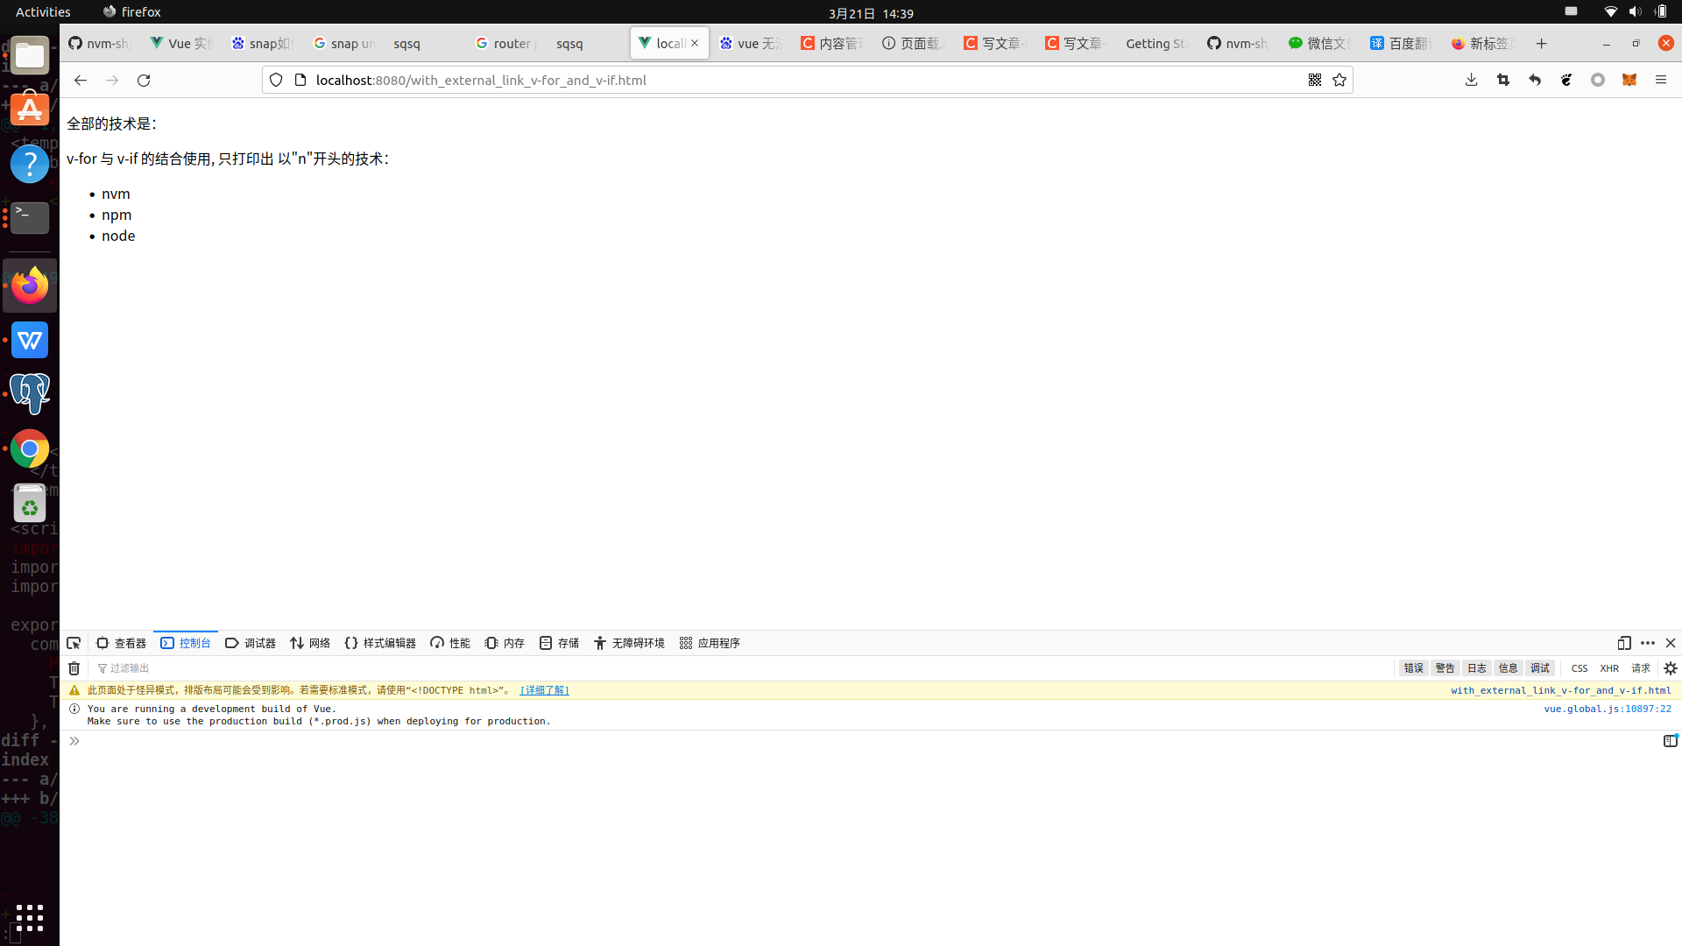Click the element picker icon in devtools
Image resolution: width=1682 pixels, height=946 pixels.
74,643
